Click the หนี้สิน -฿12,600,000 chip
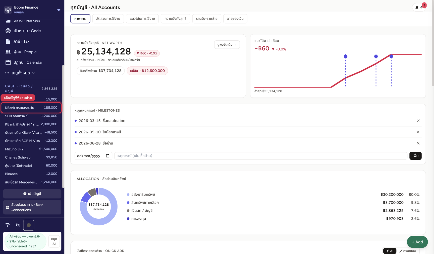 [x=147, y=71]
